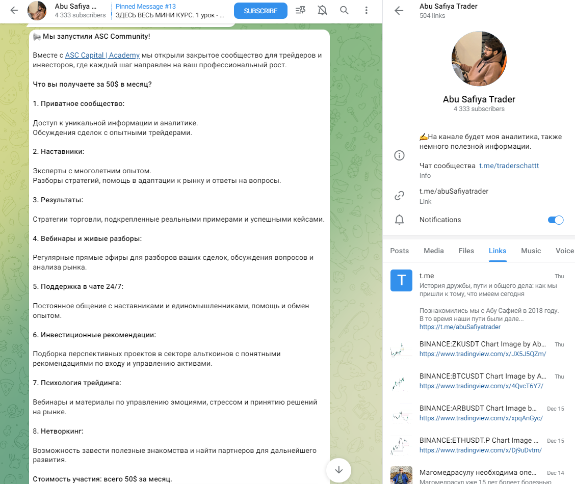Switch to the Posts tab
Image resolution: width=575 pixels, height=484 pixels.
[399, 251]
